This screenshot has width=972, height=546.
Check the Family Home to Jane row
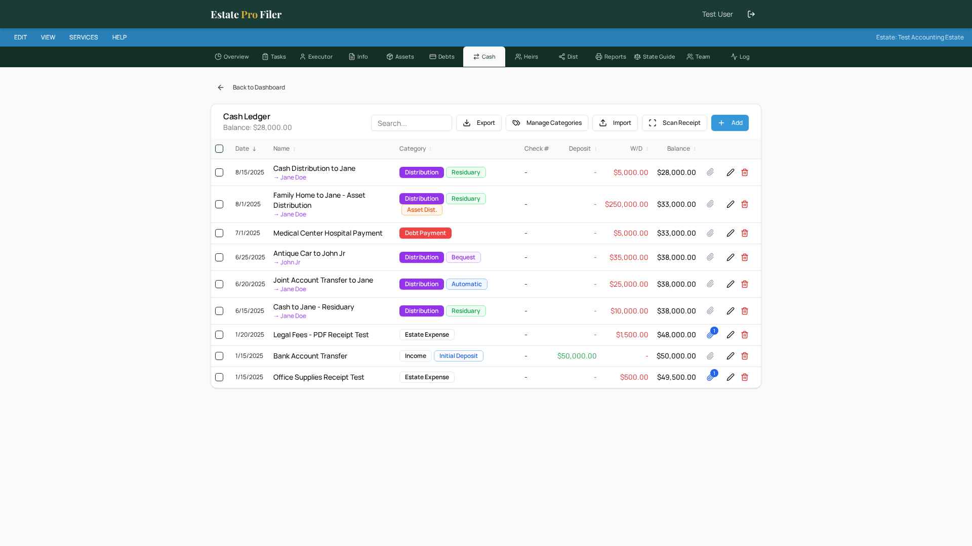coord(219,204)
